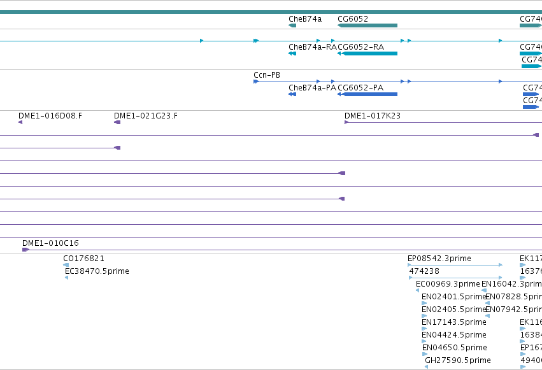The image size is (542, 370).
Task: Select the DME1-016D08.F arrow marker
Action: 20,122
